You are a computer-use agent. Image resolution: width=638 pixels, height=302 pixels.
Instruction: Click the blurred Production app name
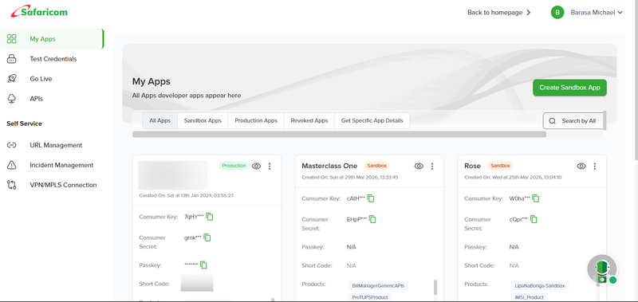point(173,175)
